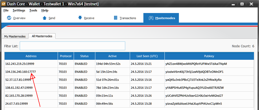Click last seen 24.5.2016 15:28

pos(141,104)
